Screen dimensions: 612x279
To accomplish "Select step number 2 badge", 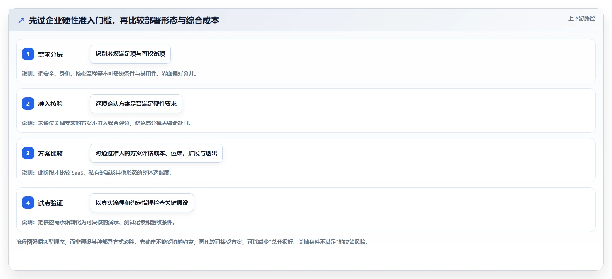I will tap(28, 104).
